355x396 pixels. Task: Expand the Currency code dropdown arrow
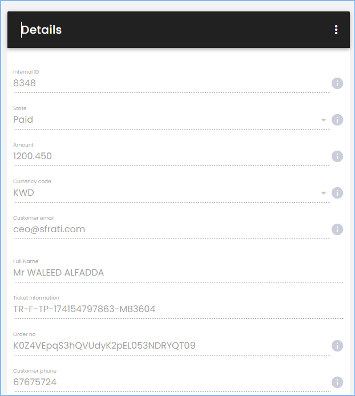tap(324, 193)
